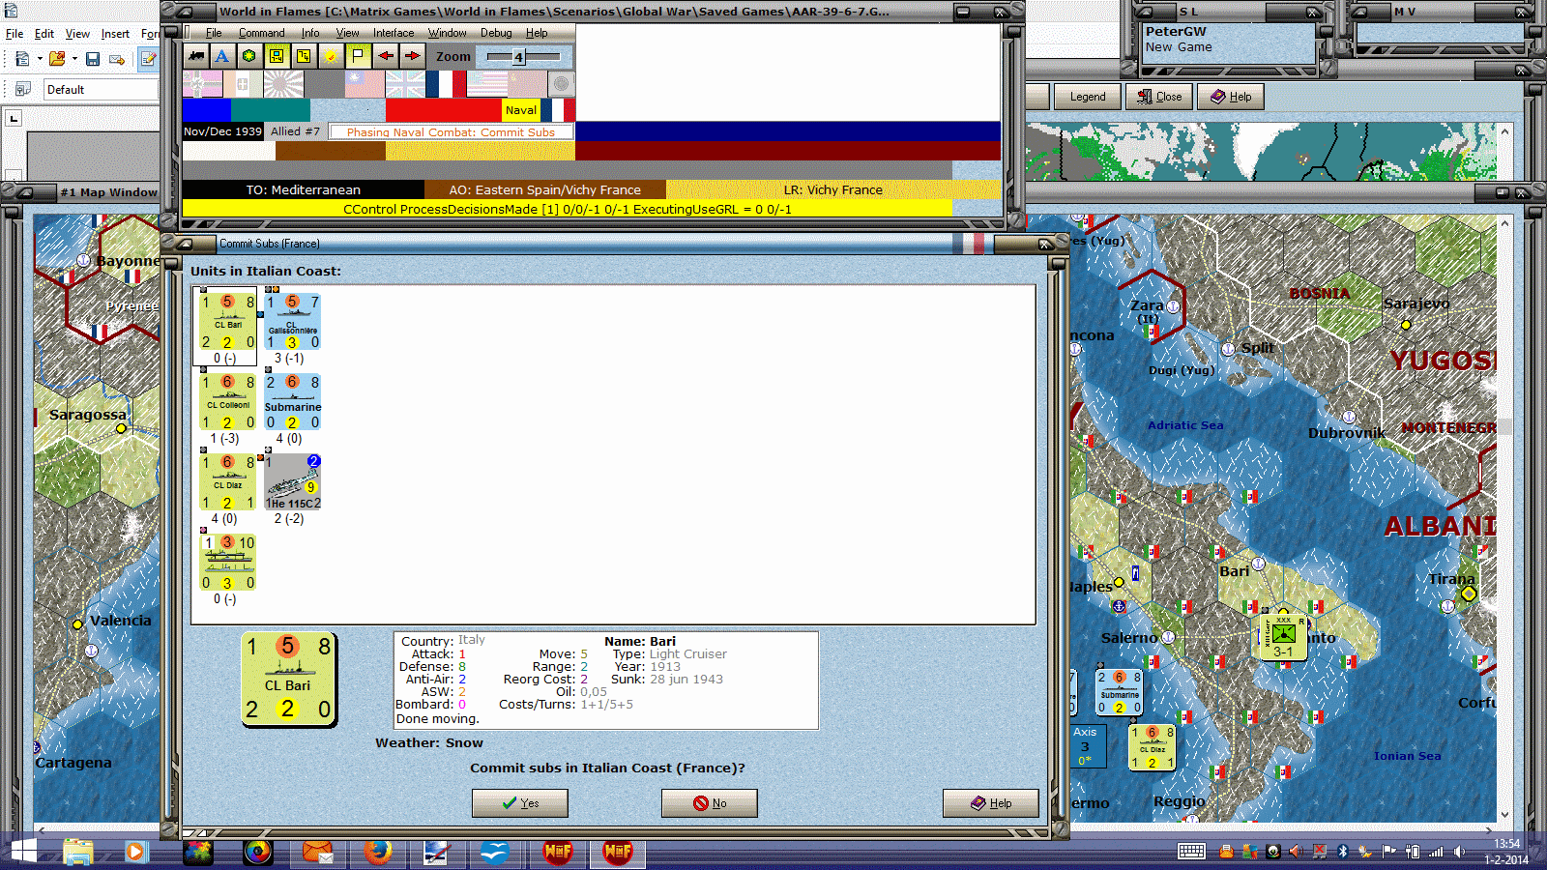Click the yellow Naval phase indicator

[521, 110]
